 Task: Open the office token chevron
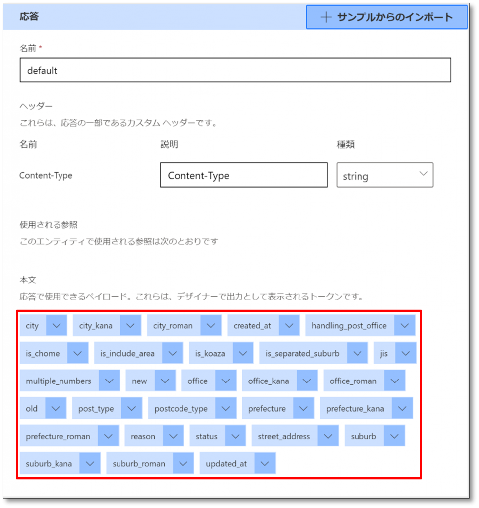[x=226, y=381]
